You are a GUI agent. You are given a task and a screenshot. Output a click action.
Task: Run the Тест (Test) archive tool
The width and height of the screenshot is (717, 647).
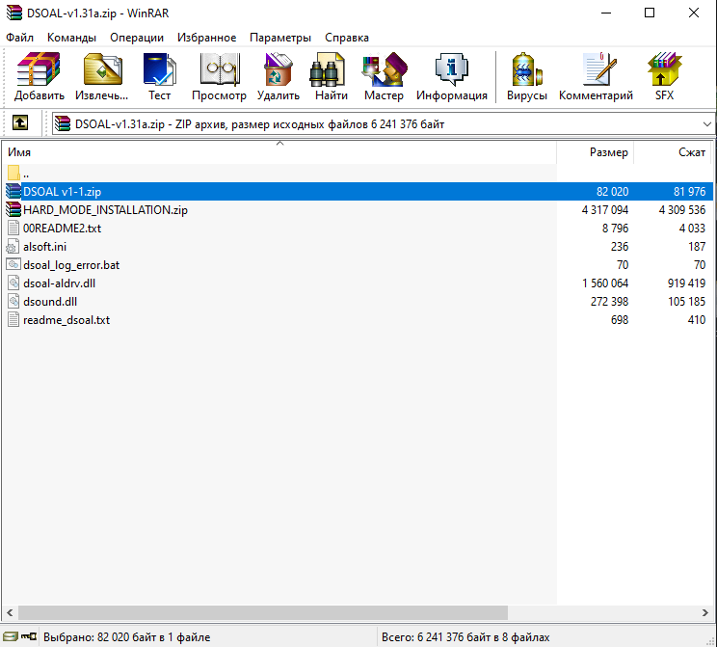point(159,77)
